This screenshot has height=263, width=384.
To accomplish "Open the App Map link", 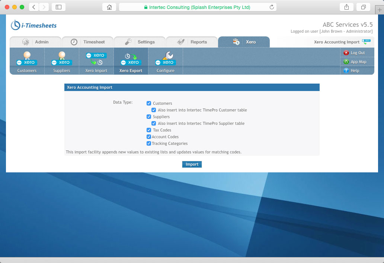I will point(355,62).
